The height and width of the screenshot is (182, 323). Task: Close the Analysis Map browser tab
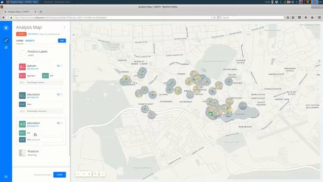pos(35,12)
